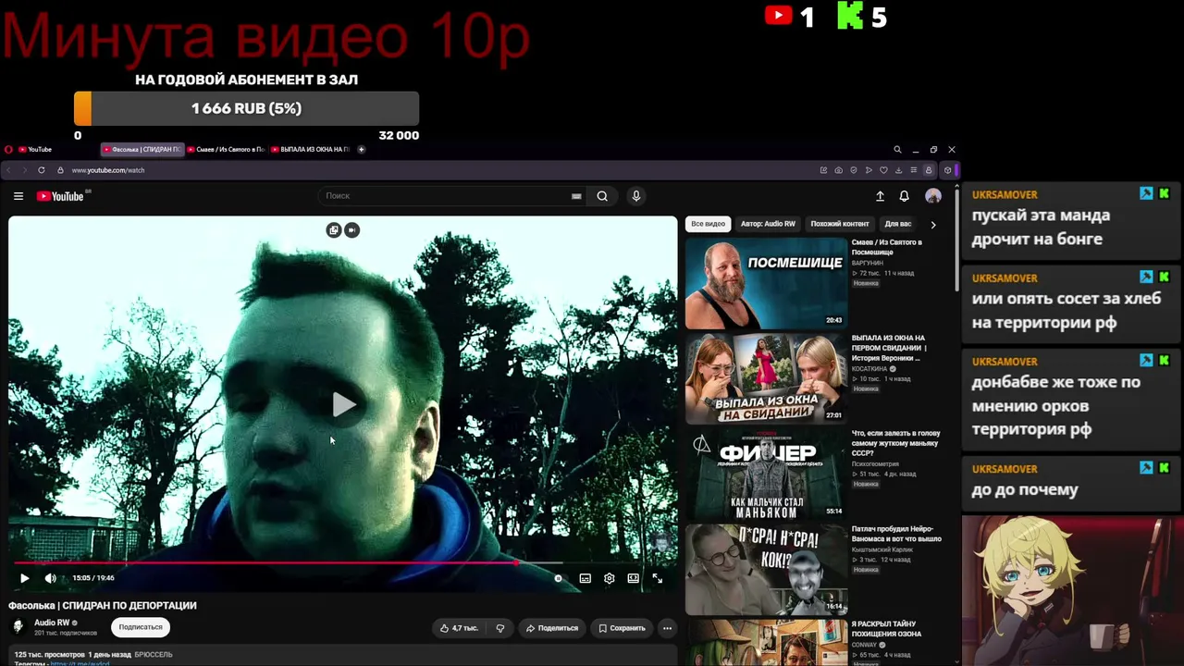This screenshot has height=666, width=1184.
Task: Dislike the video
Action: 500,628
